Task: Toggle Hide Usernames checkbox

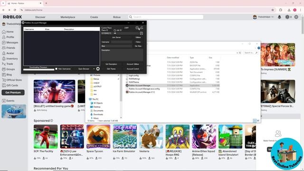Action: coord(56,69)
